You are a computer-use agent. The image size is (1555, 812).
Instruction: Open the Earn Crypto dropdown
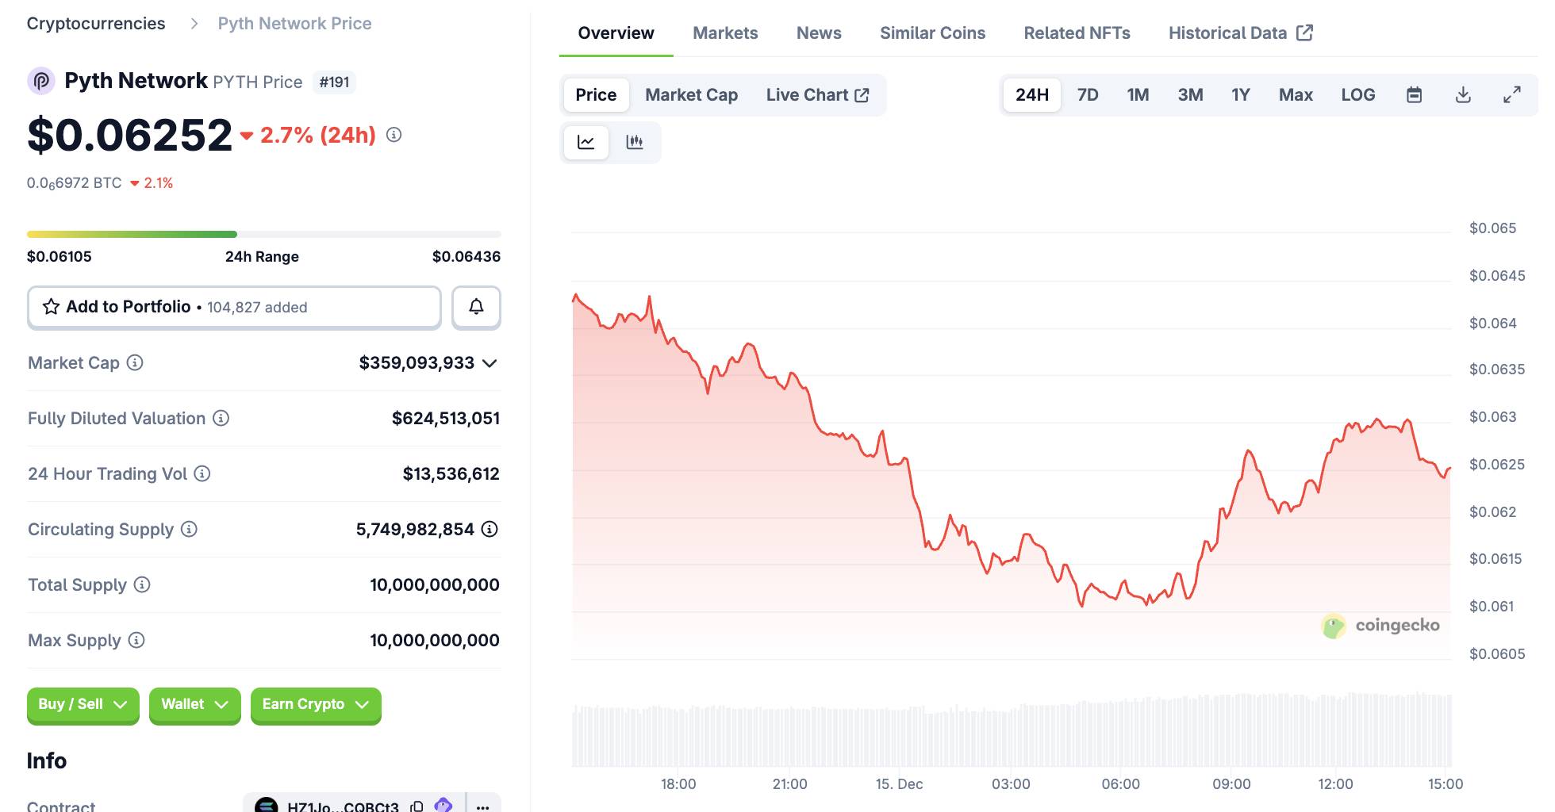(315, 704)
